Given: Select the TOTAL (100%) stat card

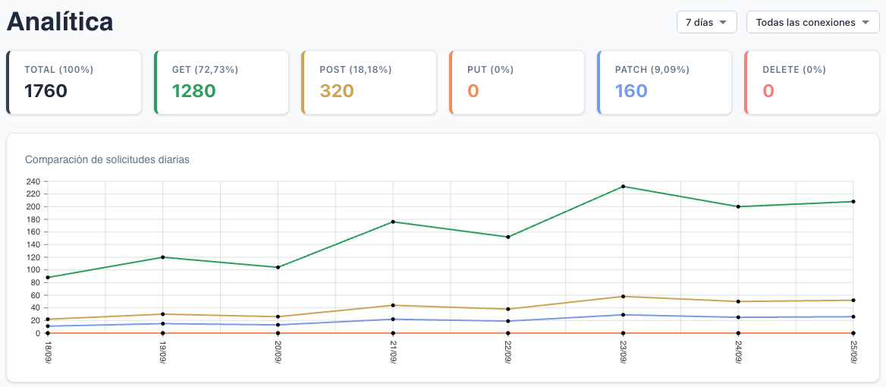Looking at the screenshot, I should click(74, 83).
